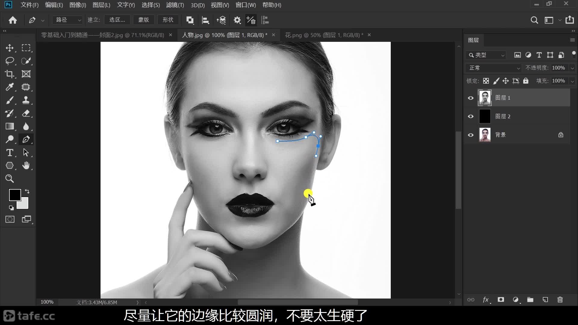The width and height of the screenshot is (578, 325).
Task: Open the 文件(F) menu
Action: pyautogui.click(x=30, y=5)
